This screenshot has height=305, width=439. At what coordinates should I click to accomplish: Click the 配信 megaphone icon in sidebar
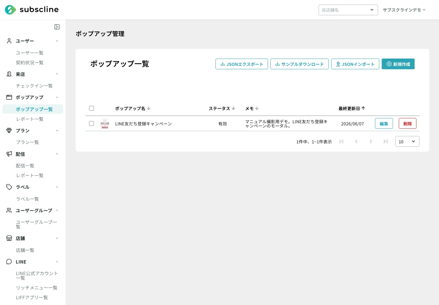pyautogui.click(x=9, y=154)
